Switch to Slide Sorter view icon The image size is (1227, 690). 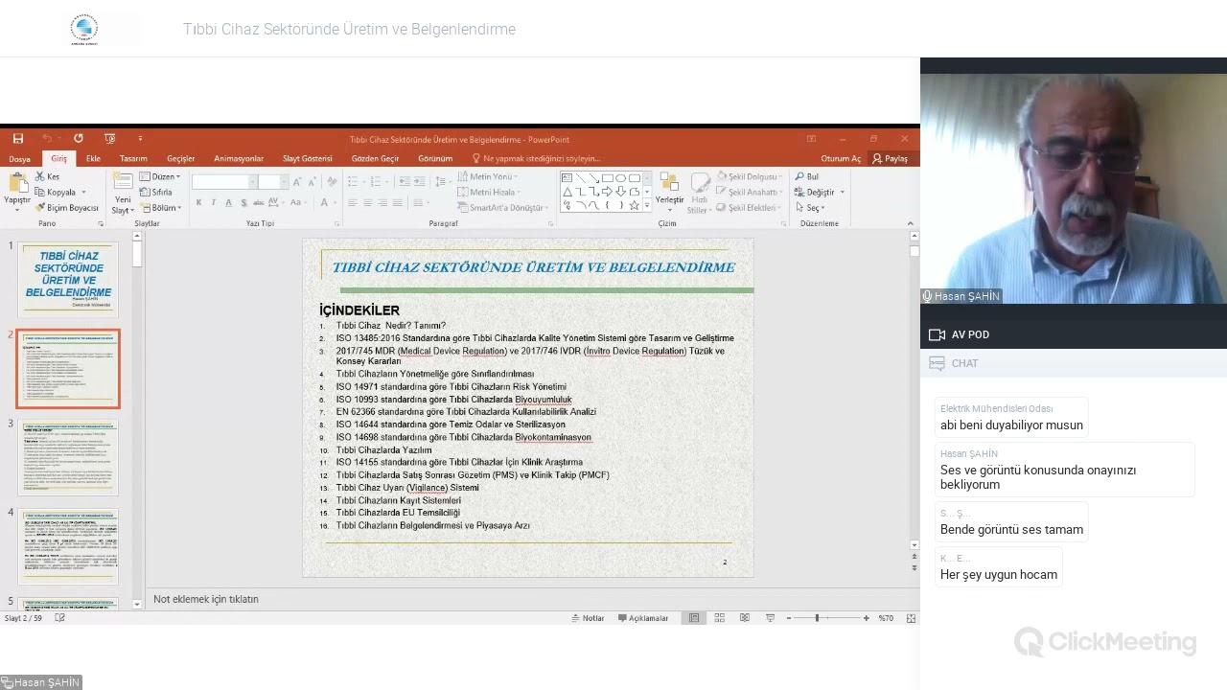(x=719, y=618)
